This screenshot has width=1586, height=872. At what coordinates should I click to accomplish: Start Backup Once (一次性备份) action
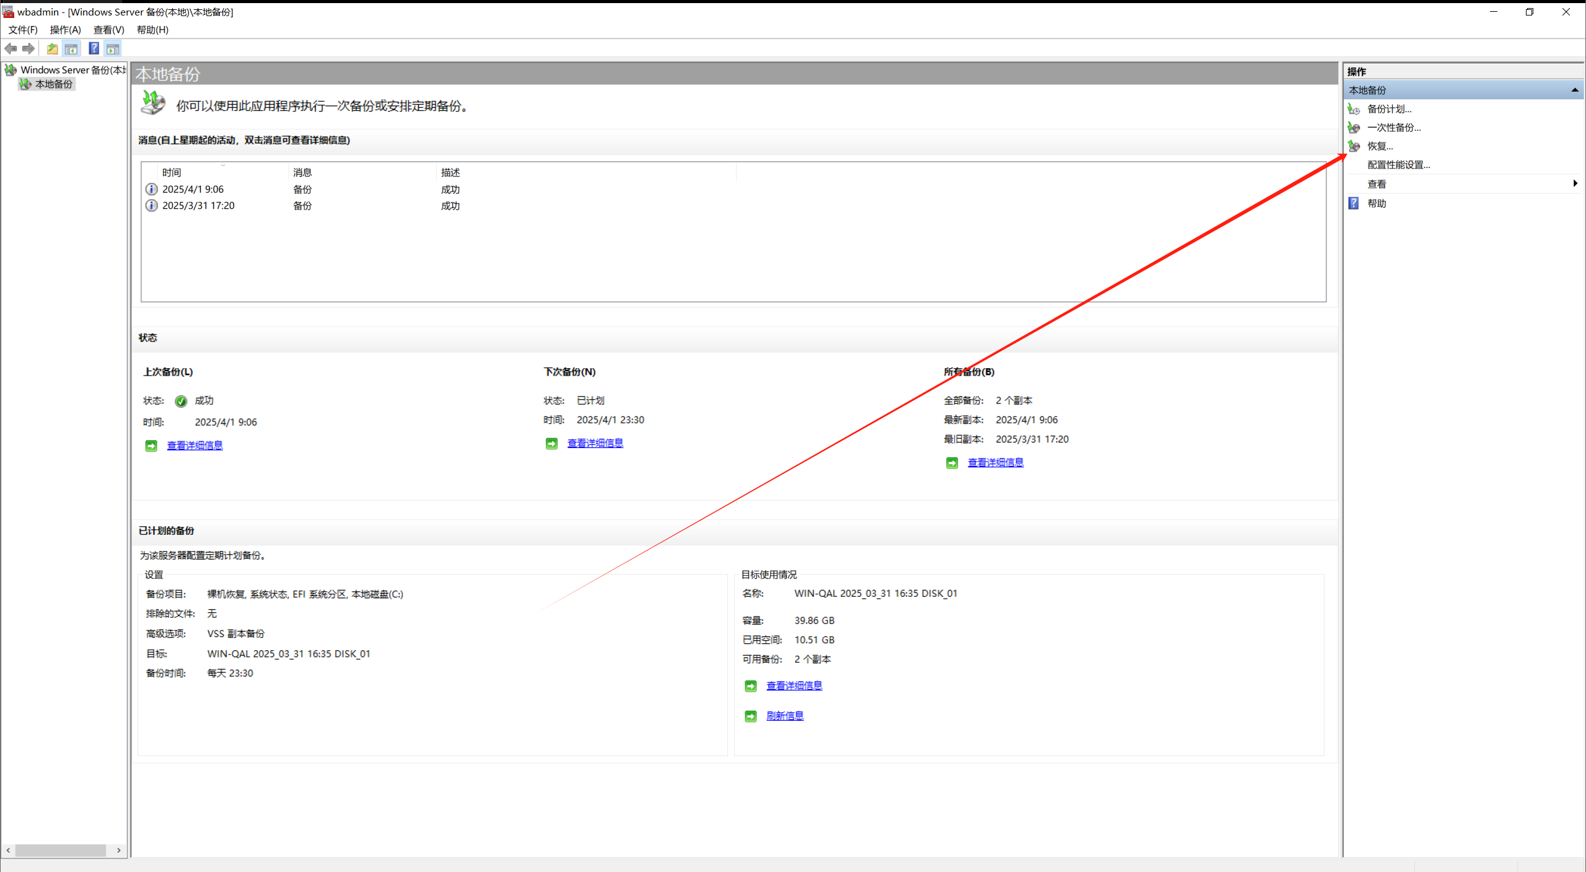pos(1393,128)
